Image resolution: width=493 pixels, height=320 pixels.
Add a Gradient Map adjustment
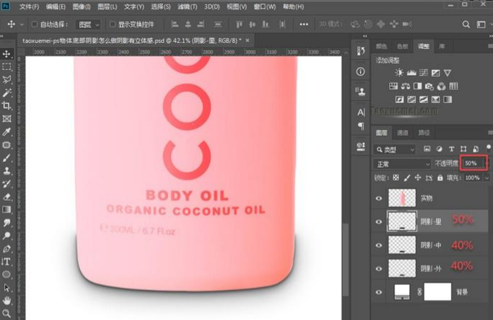click(447, 100)
